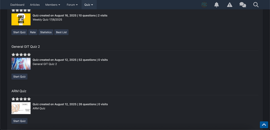The image size is (270, 130).
Task: Go to the Dashboard menu item
Action: (17, 5)
